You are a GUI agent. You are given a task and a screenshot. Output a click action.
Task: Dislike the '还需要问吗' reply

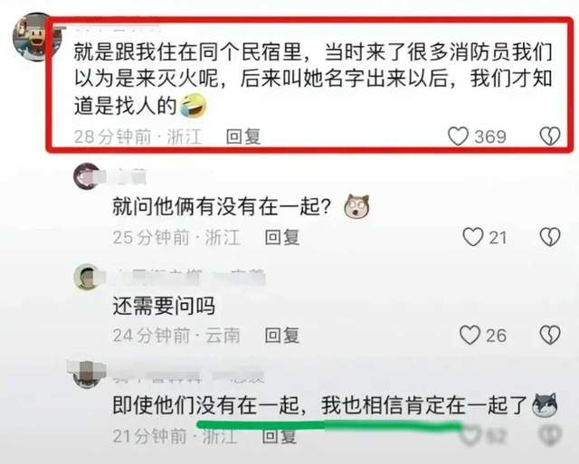(550, 336)
